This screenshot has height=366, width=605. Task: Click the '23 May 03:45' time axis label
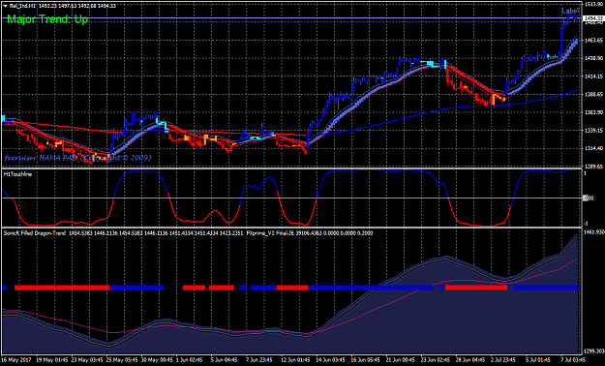coord(87,360)
